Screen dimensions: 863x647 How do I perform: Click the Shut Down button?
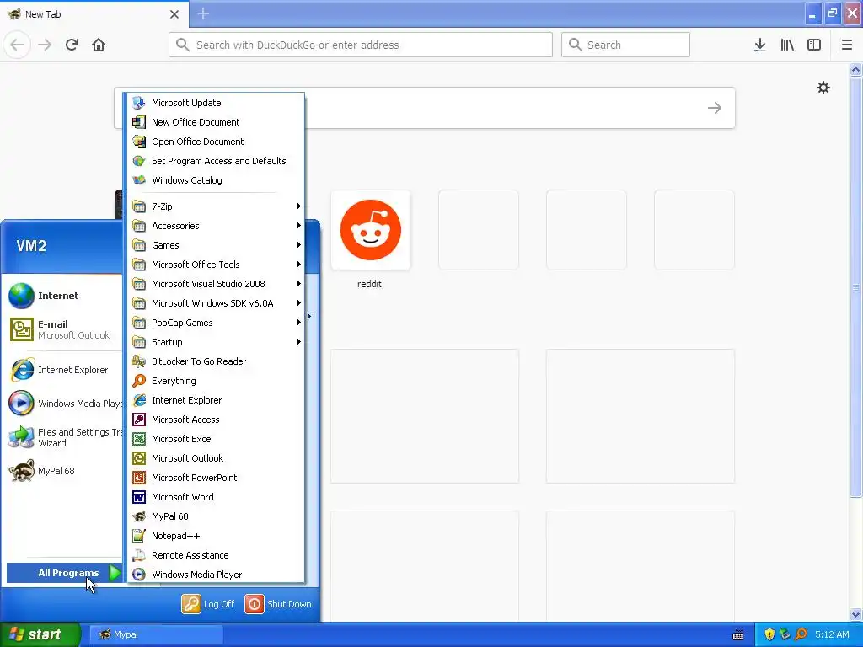278,604
